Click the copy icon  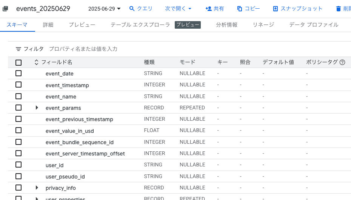point(240,8)
